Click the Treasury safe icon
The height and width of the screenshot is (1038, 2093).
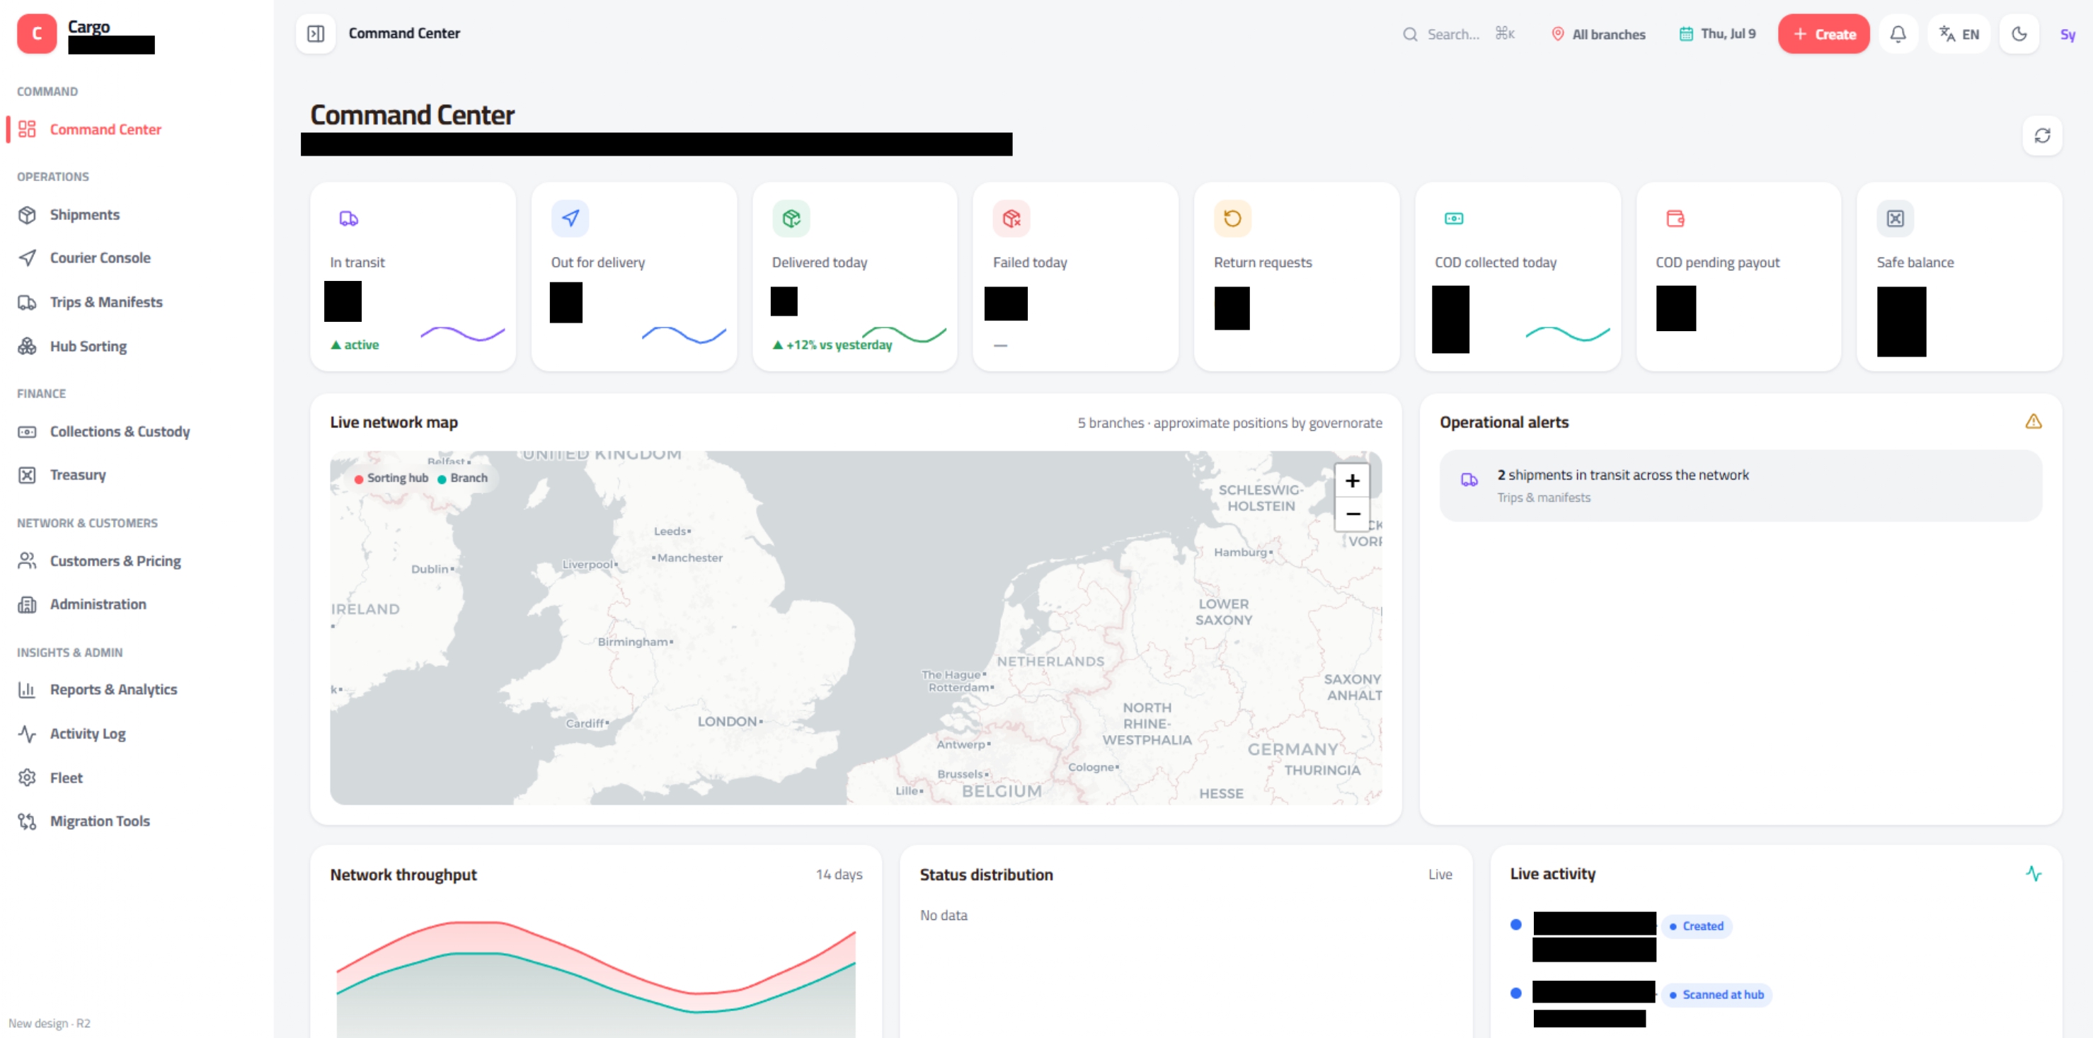(27, 475)
